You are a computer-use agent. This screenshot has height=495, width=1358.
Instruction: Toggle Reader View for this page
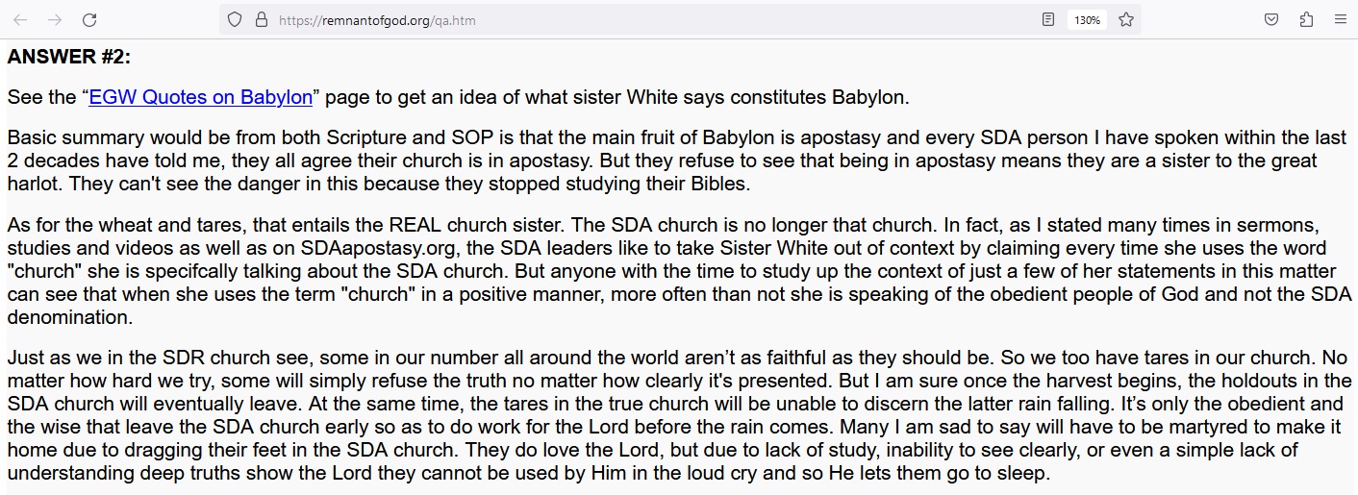1048,19
